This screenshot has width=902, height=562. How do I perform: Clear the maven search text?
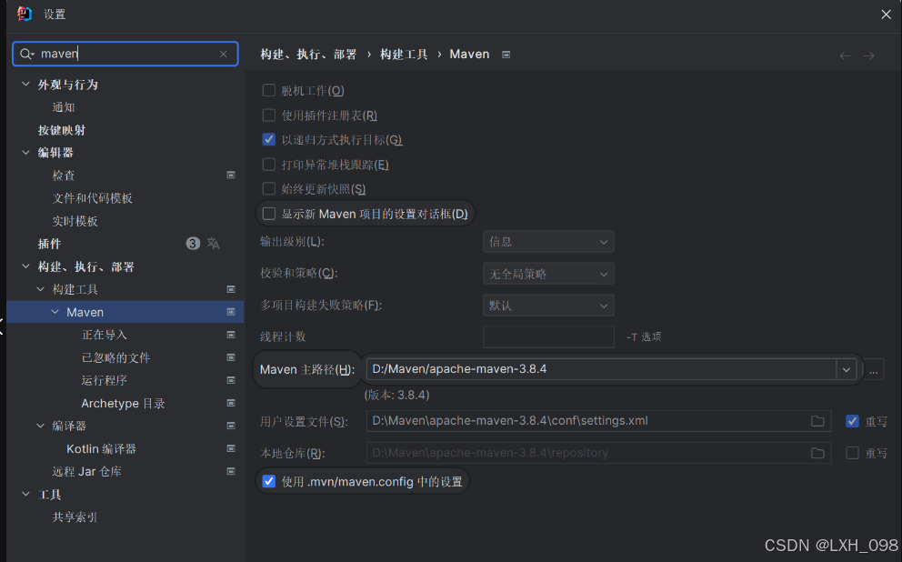click(223, 54)
